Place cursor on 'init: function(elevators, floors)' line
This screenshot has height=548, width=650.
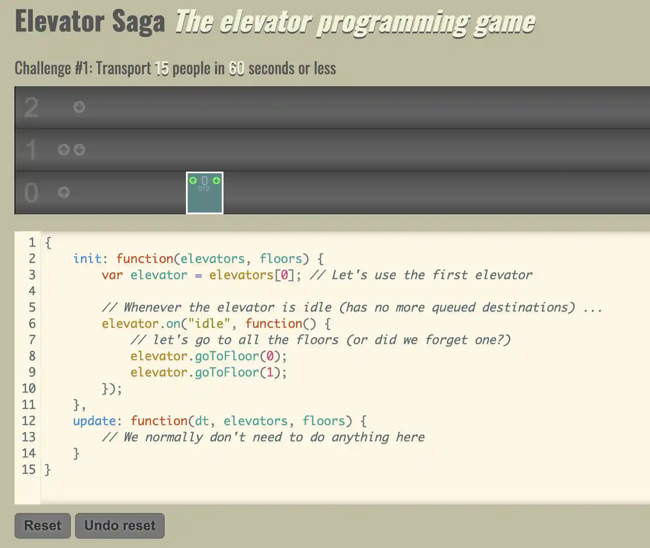point(199,259)
